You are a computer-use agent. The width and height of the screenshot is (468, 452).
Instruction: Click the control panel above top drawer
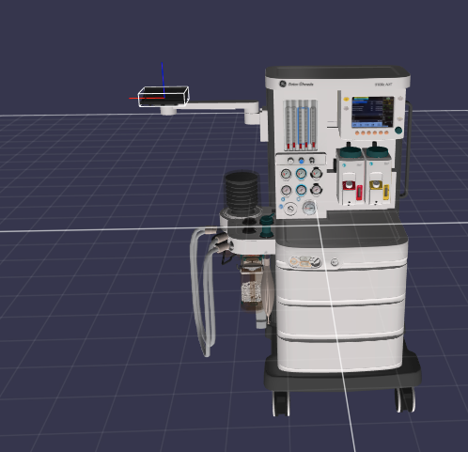tap(304, 262)
